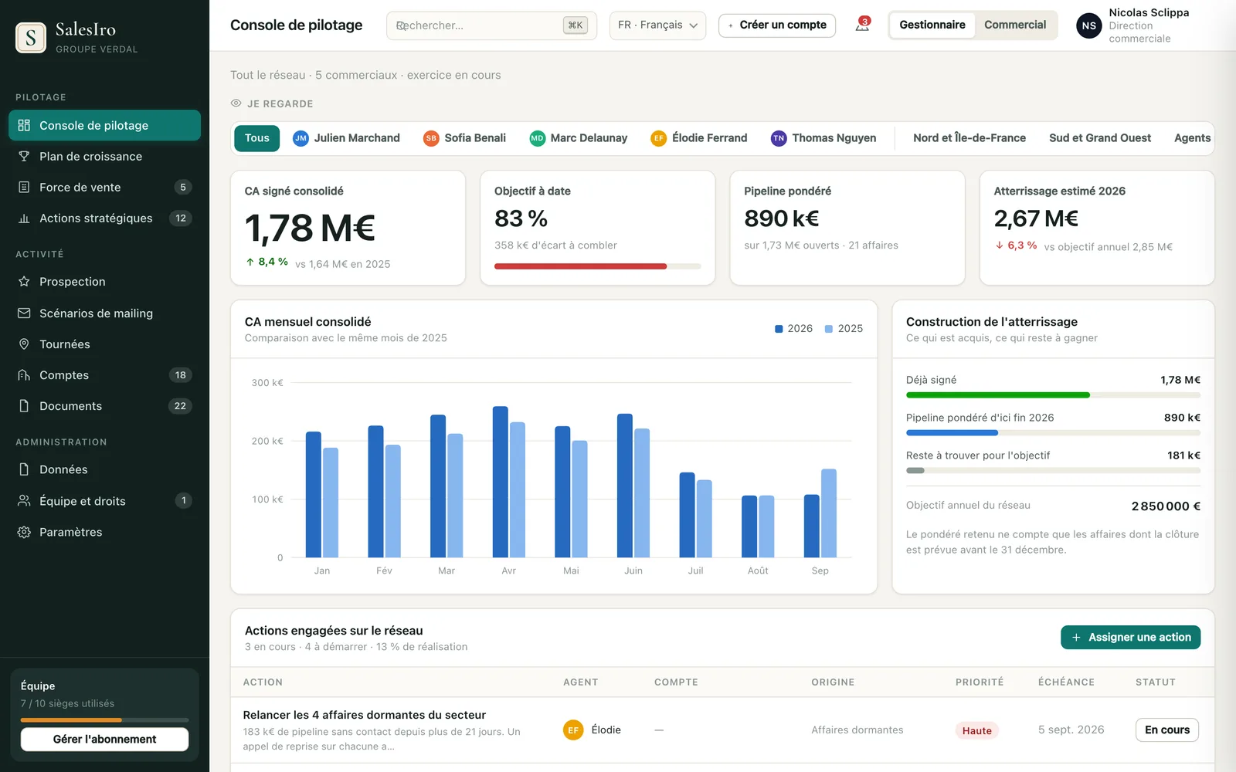Switch to Gestionnaire mode

(x=932, y=25)
